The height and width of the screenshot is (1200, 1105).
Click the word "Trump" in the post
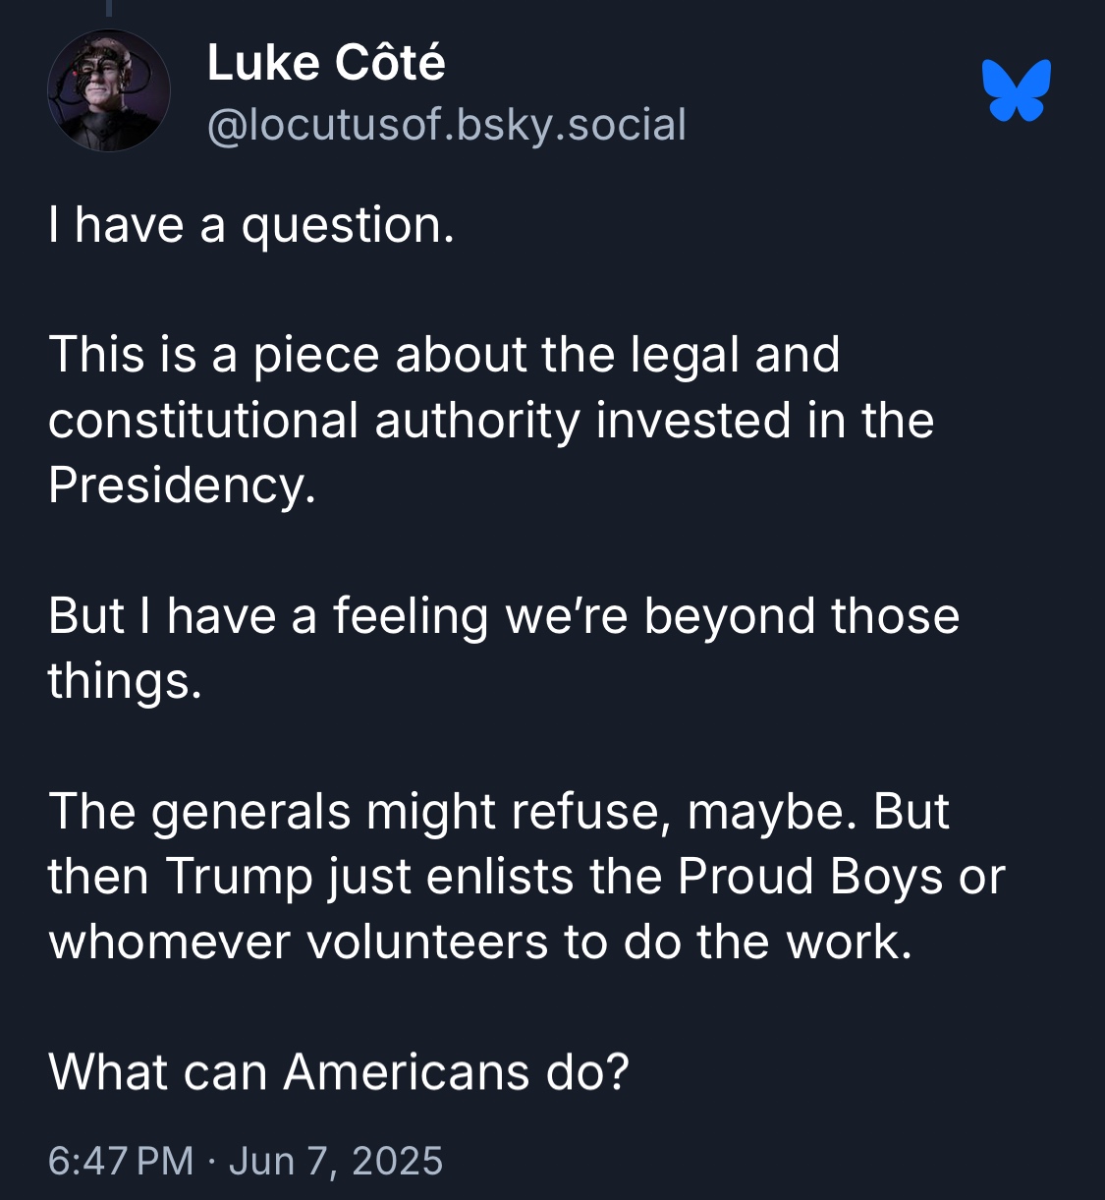pos(239,877)
